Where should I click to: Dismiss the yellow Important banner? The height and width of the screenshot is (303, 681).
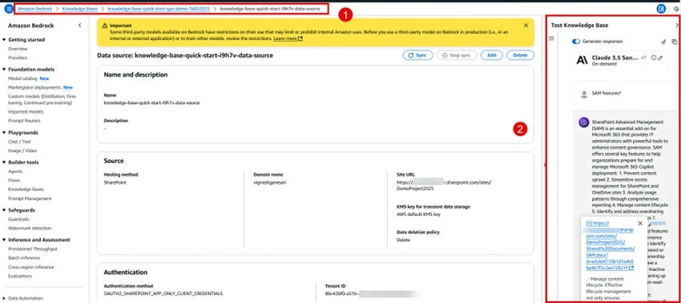526,26
